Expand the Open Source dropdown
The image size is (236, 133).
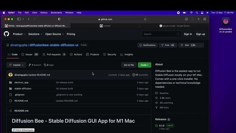(54, 34)
